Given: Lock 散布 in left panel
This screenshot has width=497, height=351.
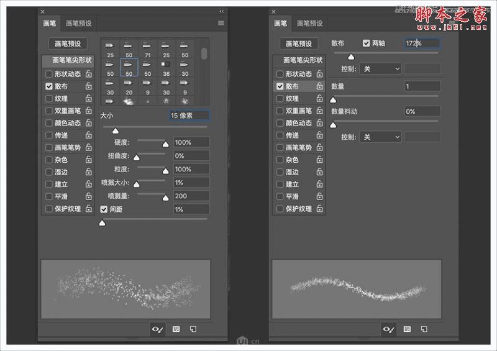Looking at the screenshot, I should tap(89, 86).
